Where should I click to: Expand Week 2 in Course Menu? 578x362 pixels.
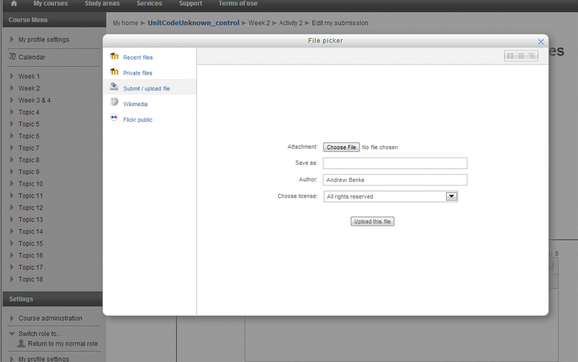(12, 88)
